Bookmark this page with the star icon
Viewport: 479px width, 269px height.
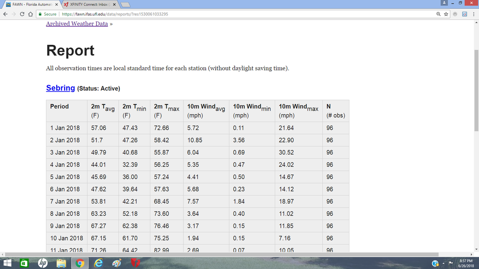(x=446, y=14)
